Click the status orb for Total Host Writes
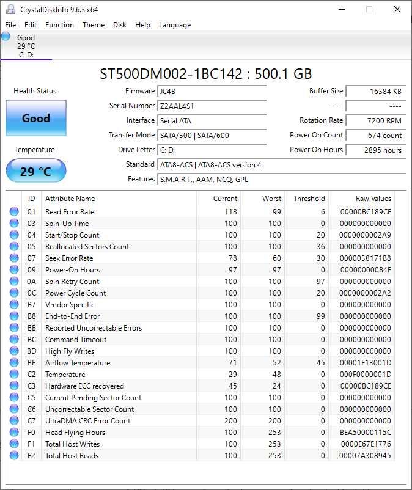The image size is (412, 490). coord(14,444)
